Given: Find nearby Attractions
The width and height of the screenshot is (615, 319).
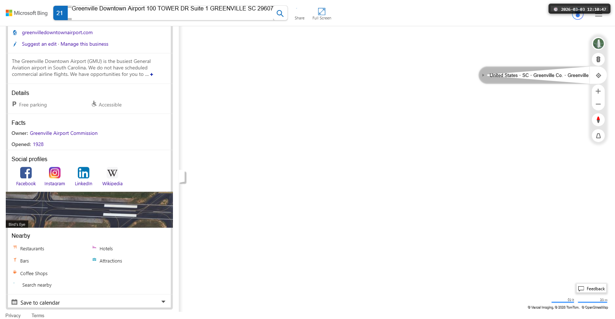Looking at the screenshot, I should click(111, 261).
